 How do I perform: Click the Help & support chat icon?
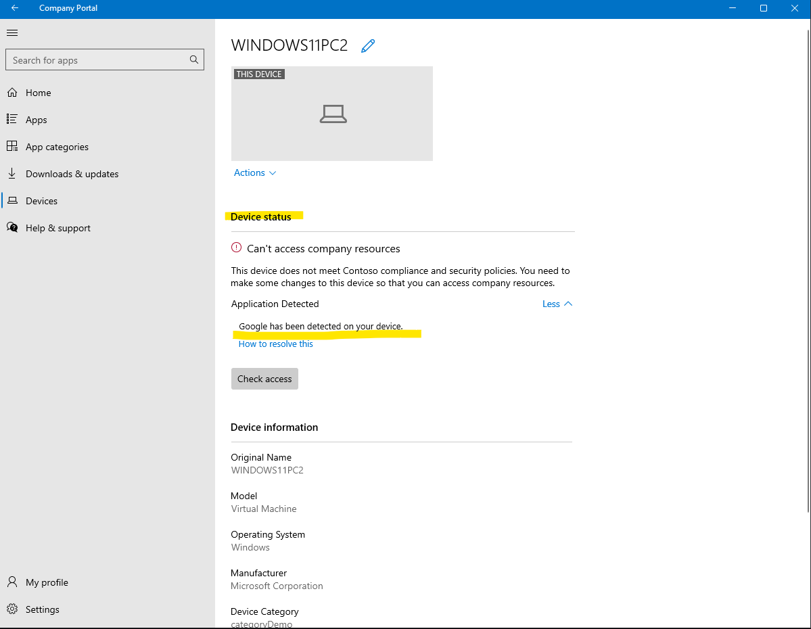click(x=12, y=227)
